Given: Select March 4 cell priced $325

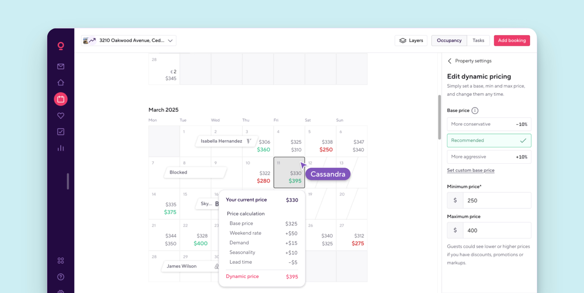Looking at the screenshot, I should pyautogui.click(x=289, y=142).
